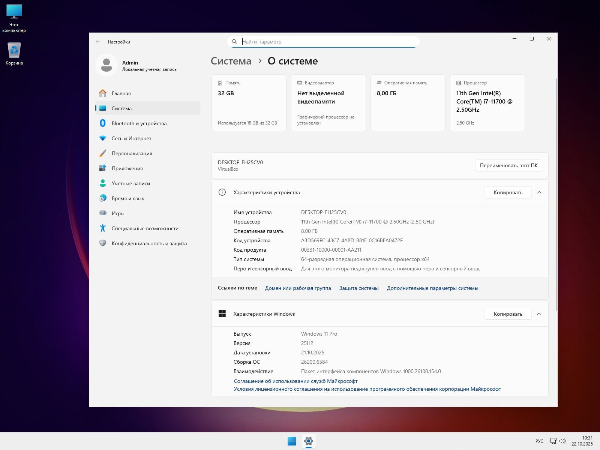Screen dimensions: 600x450
Task: Collapse the Windows specifications section chevron
Action: (x=539, y=314)
